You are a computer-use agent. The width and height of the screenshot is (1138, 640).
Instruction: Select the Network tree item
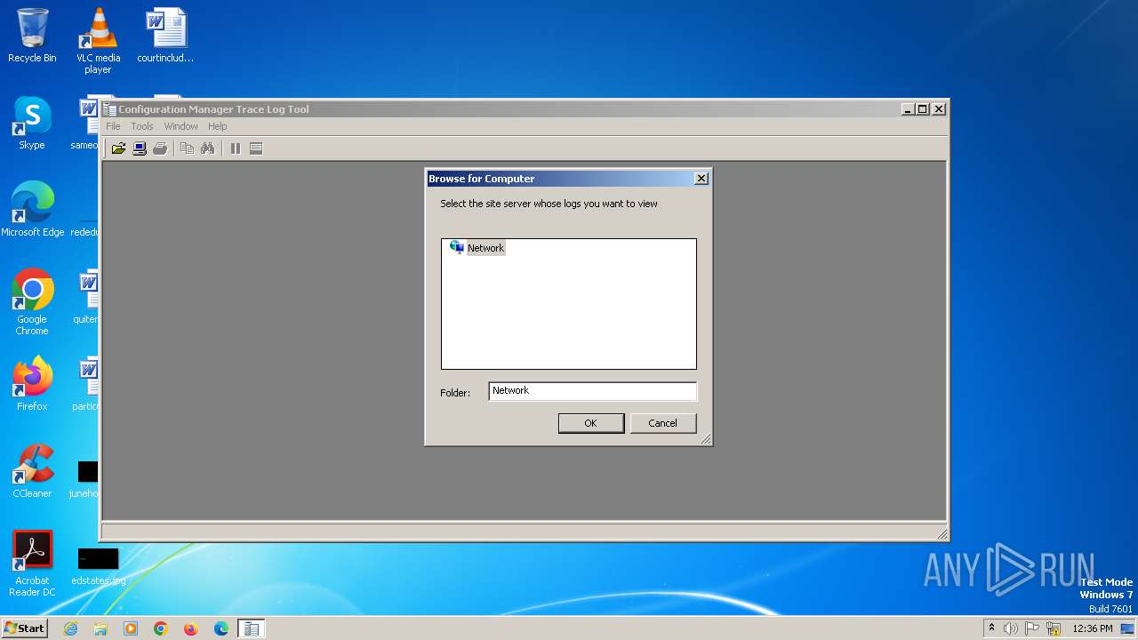[x=485, y=248]
